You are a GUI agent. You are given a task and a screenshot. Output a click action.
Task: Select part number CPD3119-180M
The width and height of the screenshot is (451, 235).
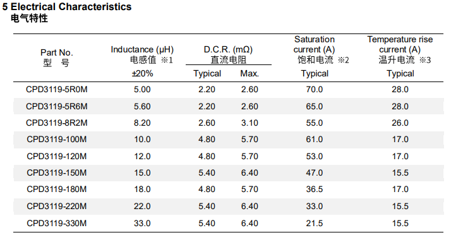[x=57, y=190]
